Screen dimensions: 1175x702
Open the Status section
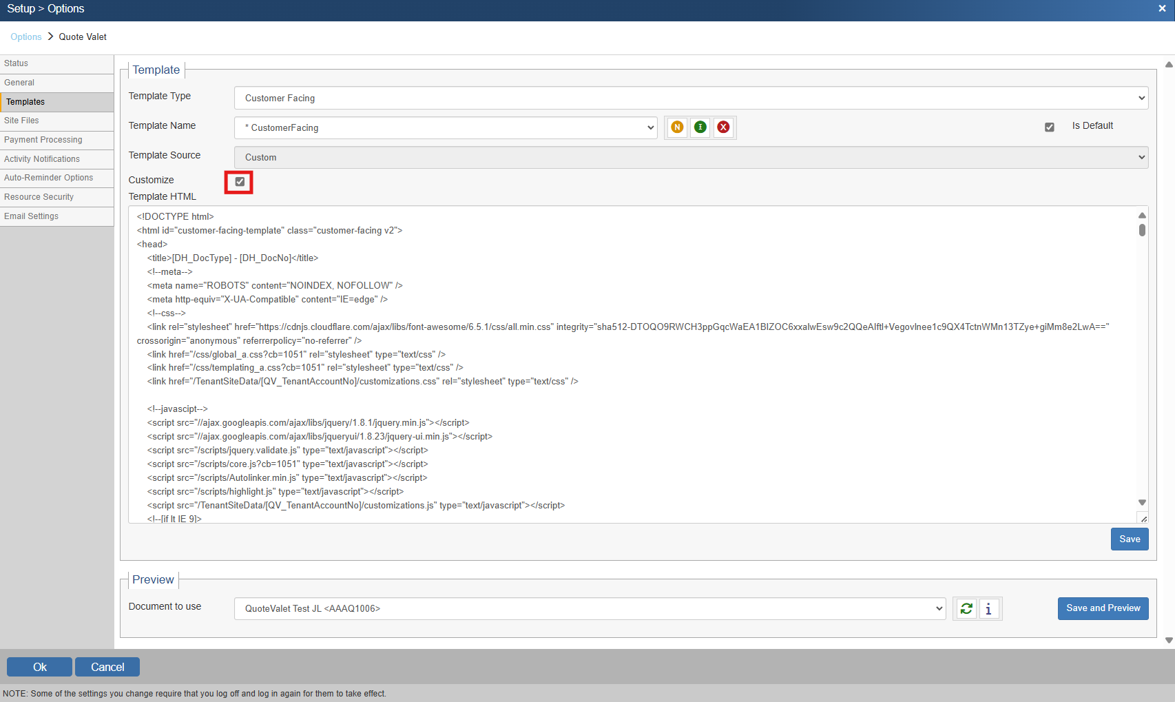tap(56, 63)
